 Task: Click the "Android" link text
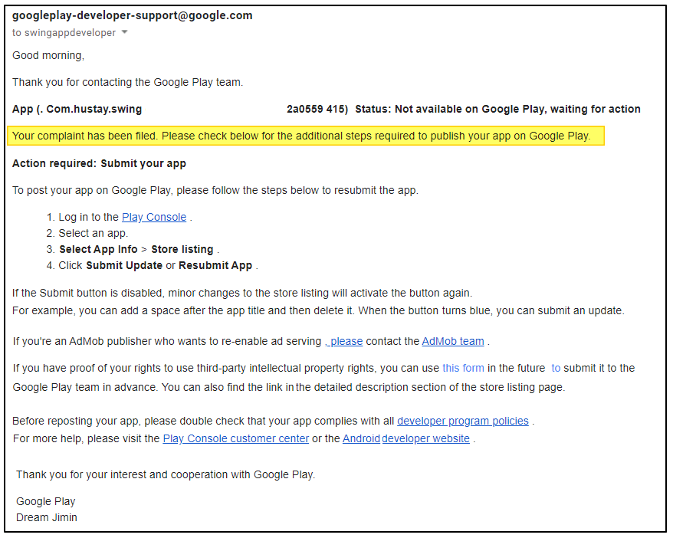(361, 438)
